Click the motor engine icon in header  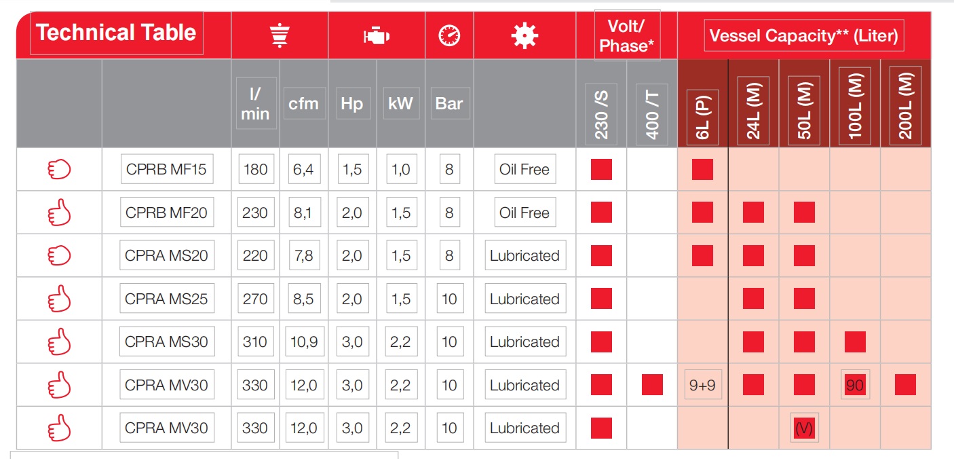coord(376,36)
